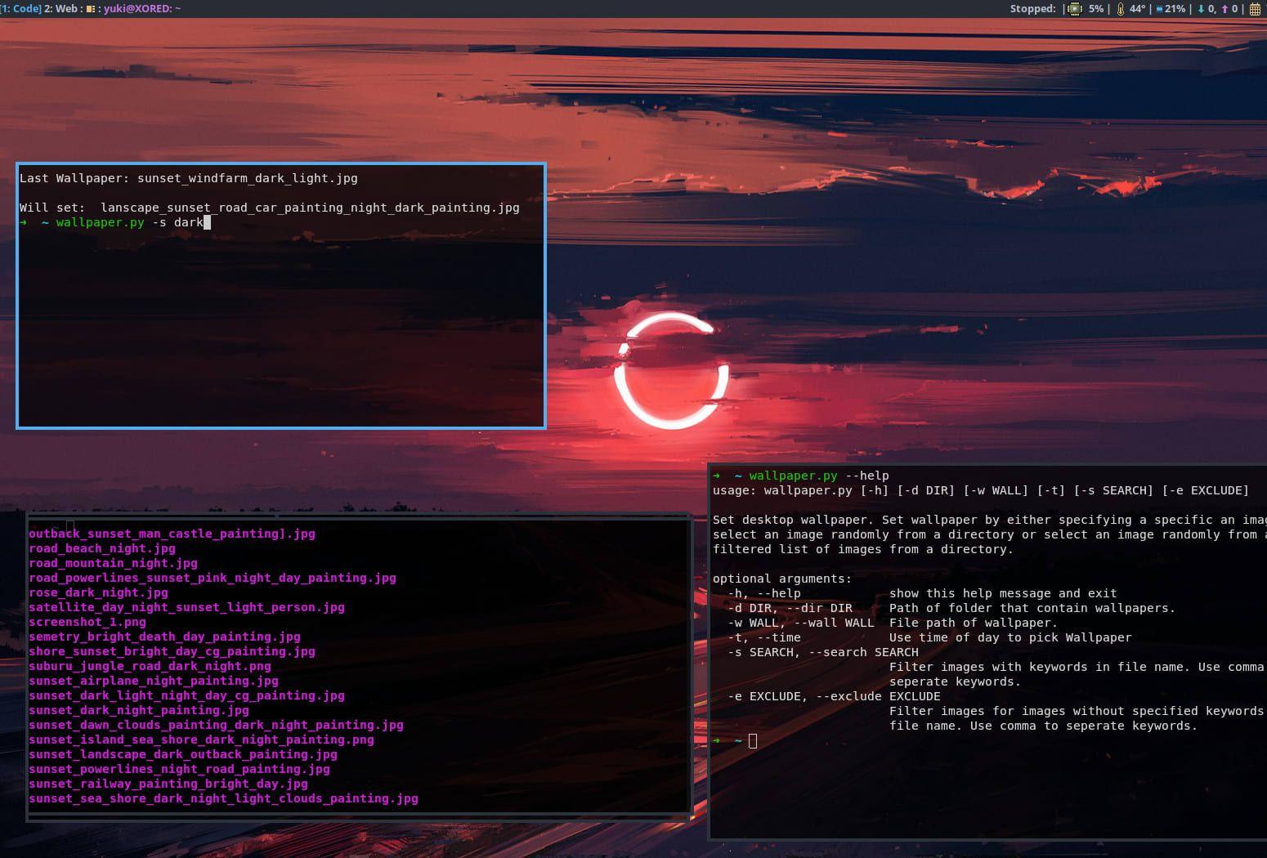
Task: Click the tiling layout indicator icon in the bar
Action: pyautogui.click(x=90, y=9)
